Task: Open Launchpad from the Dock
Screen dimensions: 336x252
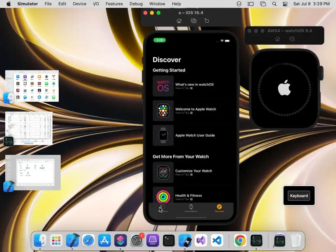Action: click(x=56, y=240)
